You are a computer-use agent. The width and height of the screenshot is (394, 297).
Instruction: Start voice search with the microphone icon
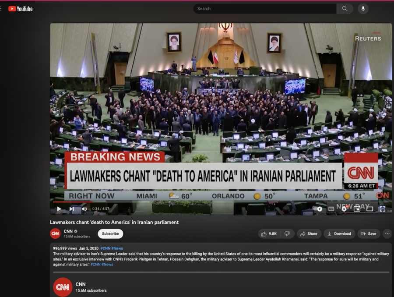coord(363,9)
